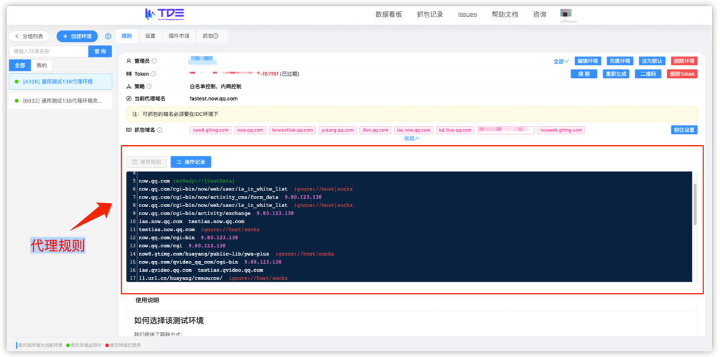The width and height of the screenshot is (720, 357).
Task: Click the compass icon beside 当前代理域名
Action: pos(129,99)
